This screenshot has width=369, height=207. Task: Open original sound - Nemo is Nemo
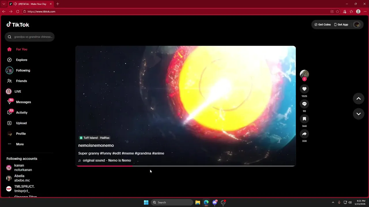[x=105, y=160]
